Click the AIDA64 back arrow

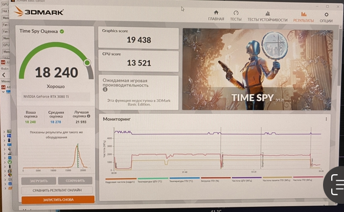[x=4, y=75]
